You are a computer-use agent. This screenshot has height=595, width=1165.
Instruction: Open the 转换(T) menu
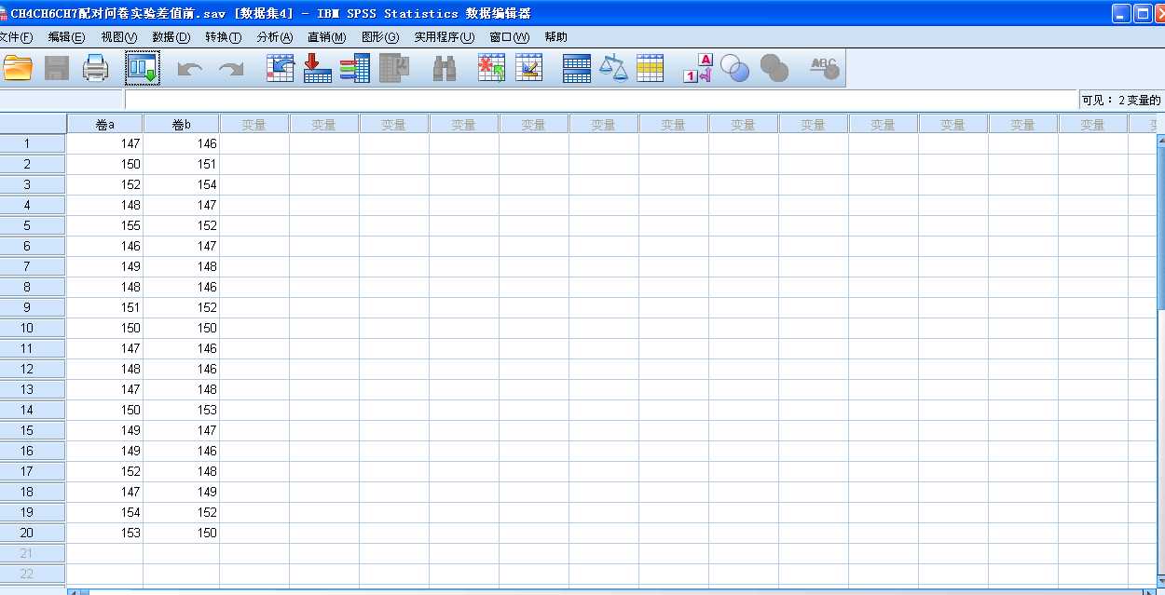point(224,37)
